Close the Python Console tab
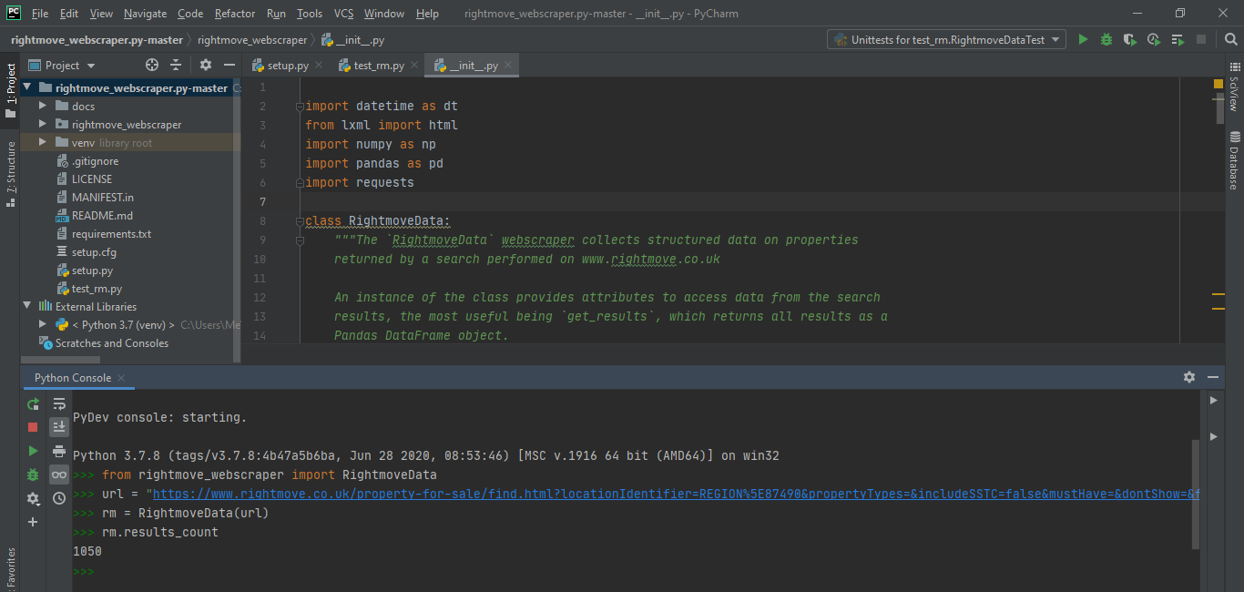The width and height of the screenshot is (1244, 592). click(x=121, y=378)
